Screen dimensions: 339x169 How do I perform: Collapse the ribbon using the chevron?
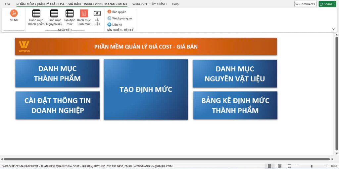coord(333,29)
